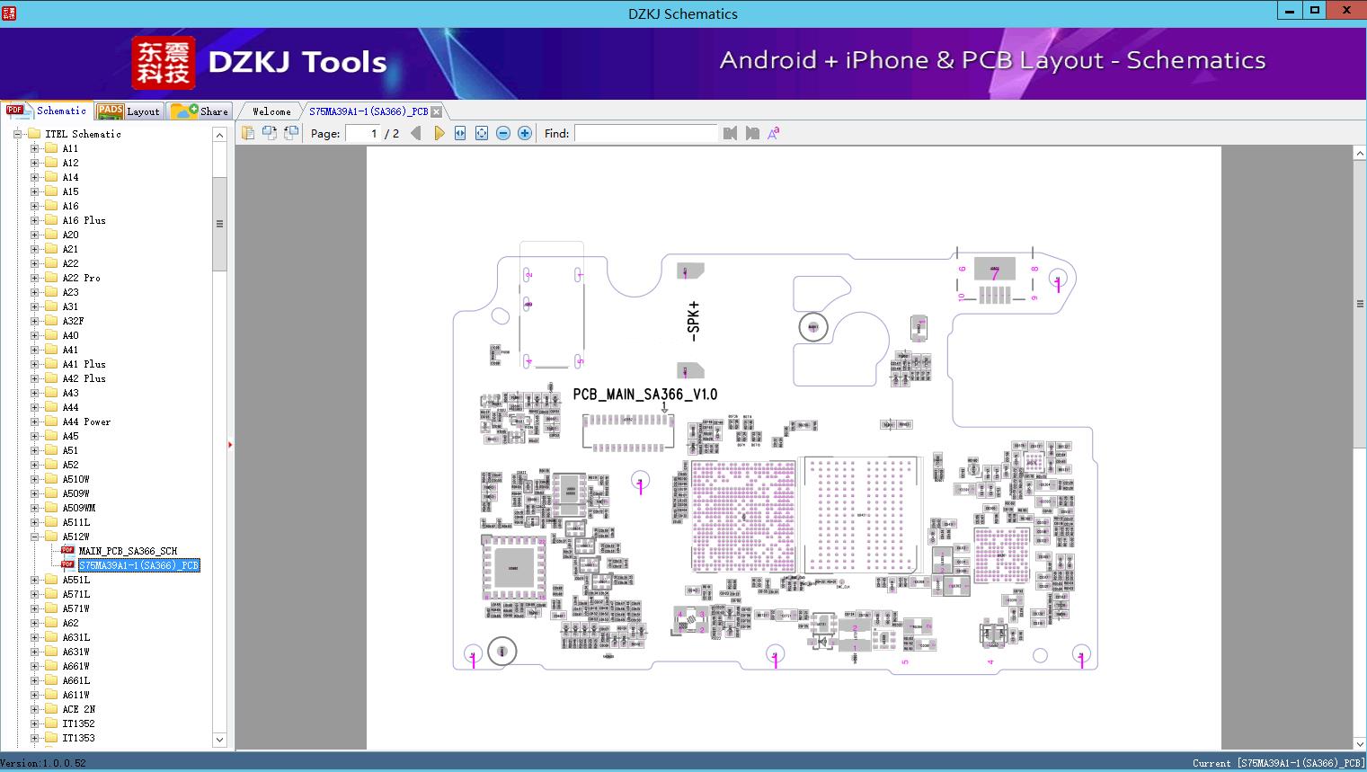Expand the A509WM folder
This screenshot has width=1367, height=772.
tap(34, 508)
